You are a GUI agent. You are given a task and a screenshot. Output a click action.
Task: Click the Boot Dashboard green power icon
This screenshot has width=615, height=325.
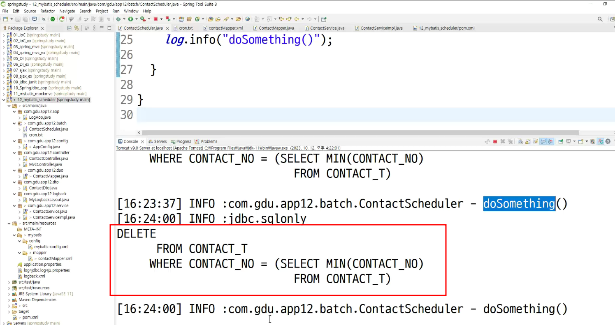point(52,19)
